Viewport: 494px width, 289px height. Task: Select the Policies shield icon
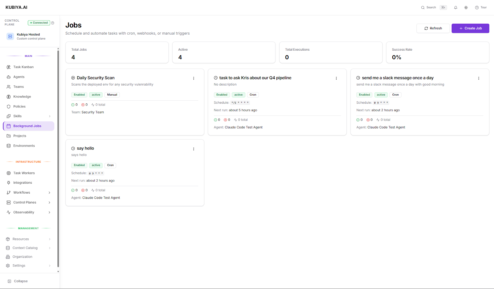pos(9,106)
